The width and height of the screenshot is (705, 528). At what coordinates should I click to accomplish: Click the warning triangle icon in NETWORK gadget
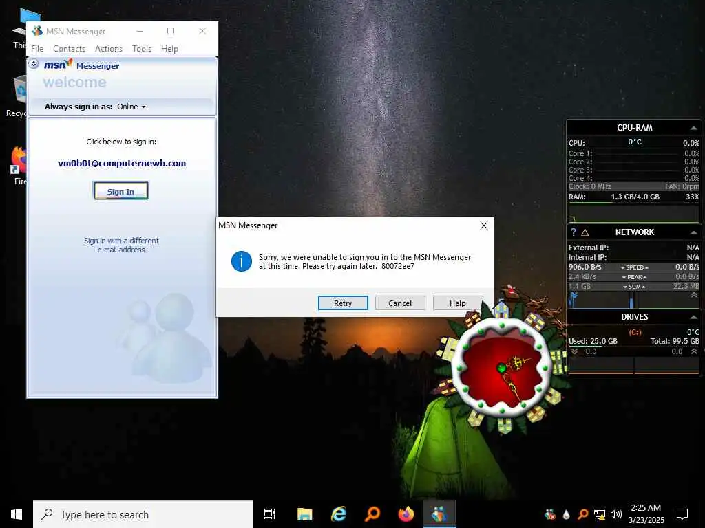585,232
